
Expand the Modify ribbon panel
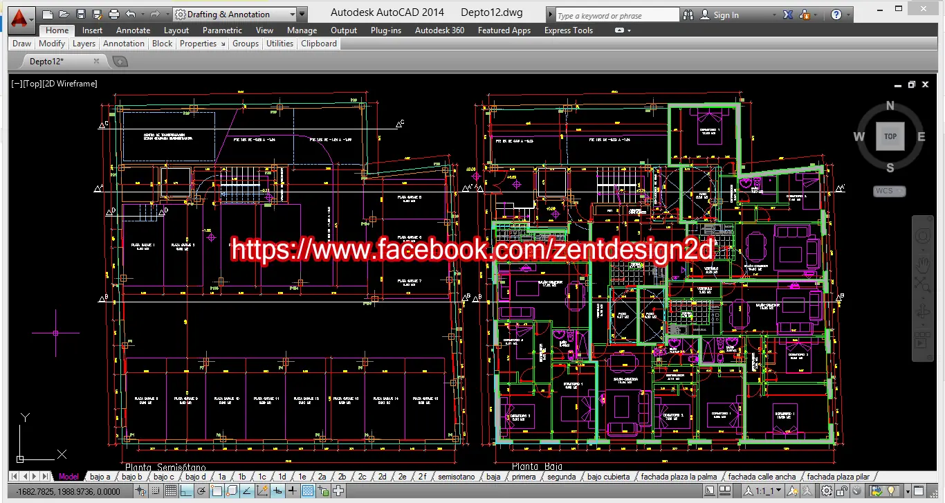[51, 44]
